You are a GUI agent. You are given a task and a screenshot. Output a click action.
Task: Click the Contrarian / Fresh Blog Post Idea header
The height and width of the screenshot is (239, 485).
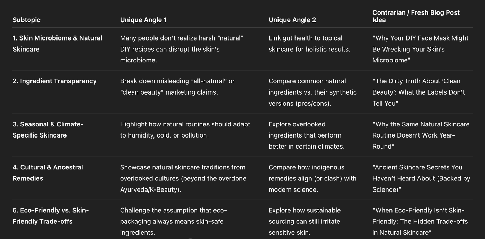pyautogui.click(x=416, y=16)
